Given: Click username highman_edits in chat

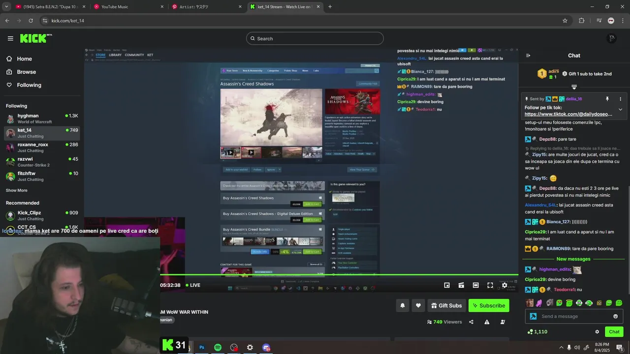Looking at the screenshot, I should point(555,269).
